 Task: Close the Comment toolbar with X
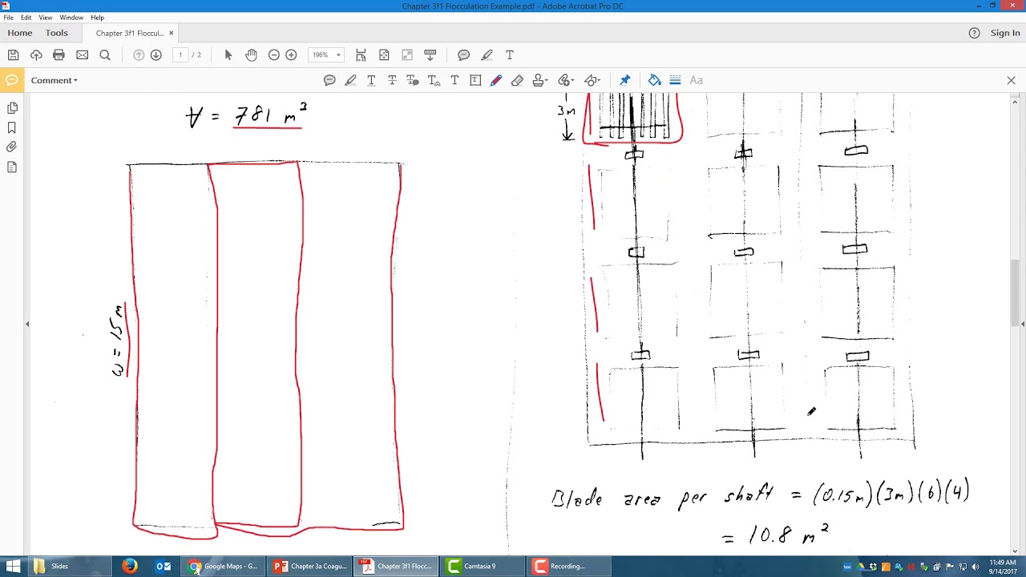(1011, 80)
